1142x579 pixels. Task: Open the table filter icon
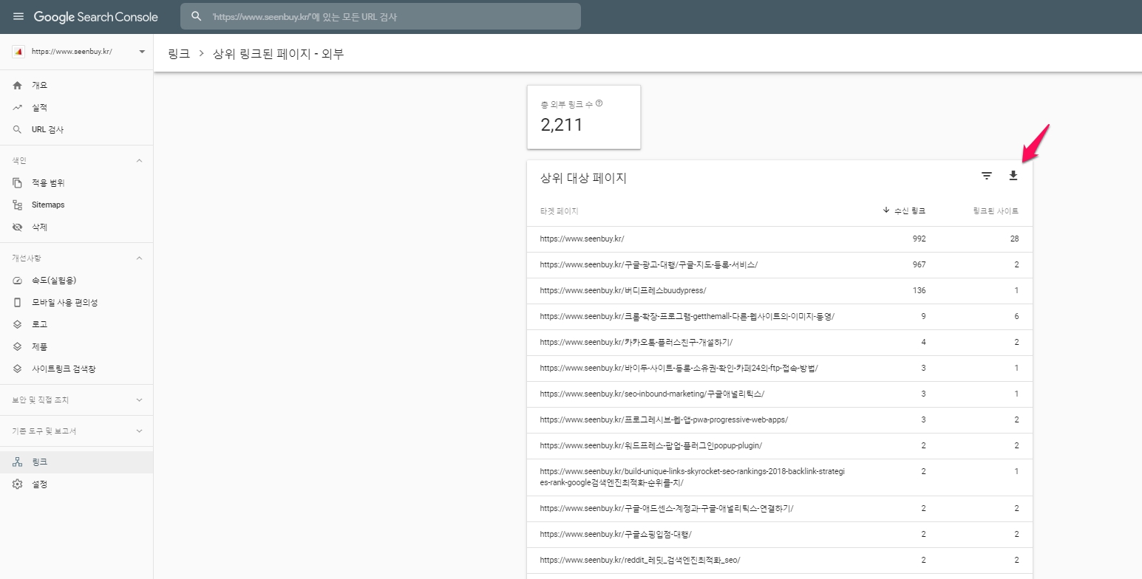[986, 176]
